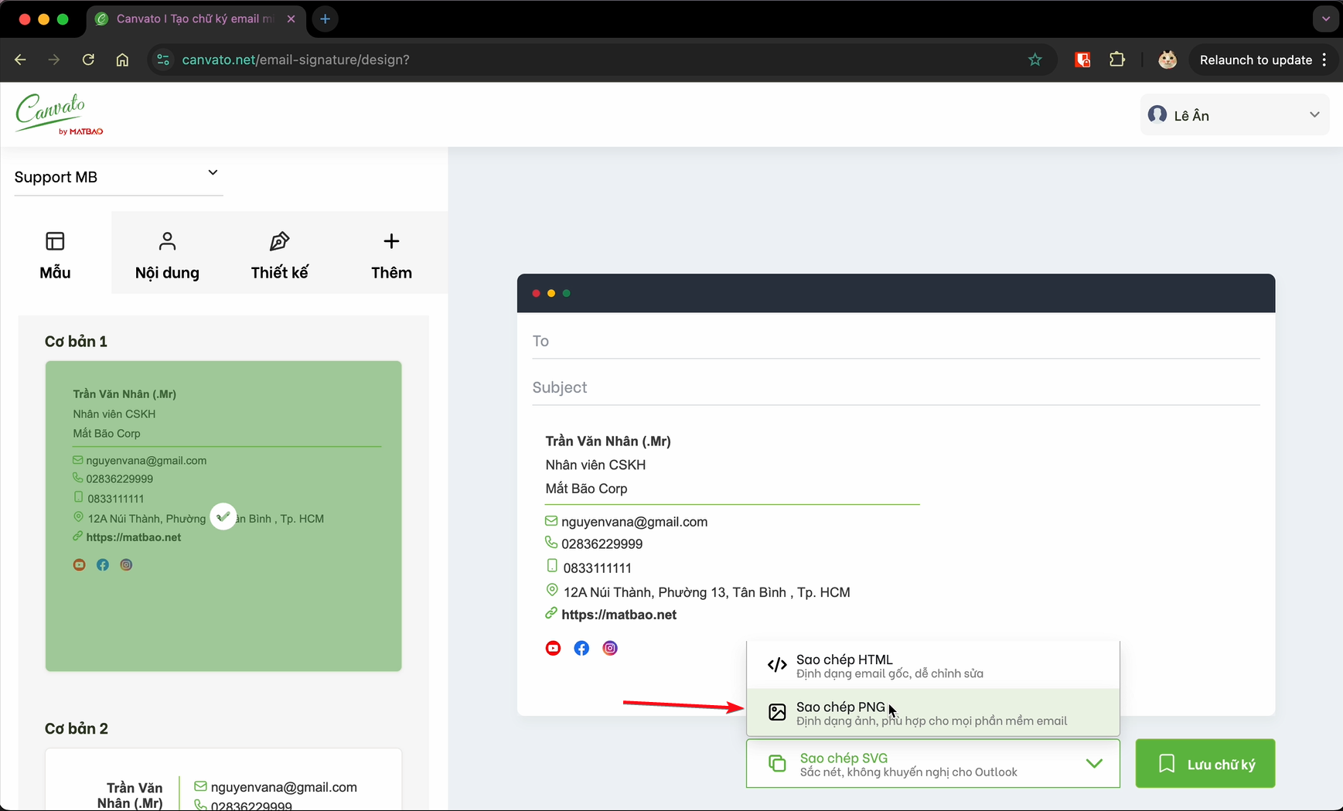The image size is (1343, 811).
Task: Open the Thêm tab
Action: tap(391, 255)
